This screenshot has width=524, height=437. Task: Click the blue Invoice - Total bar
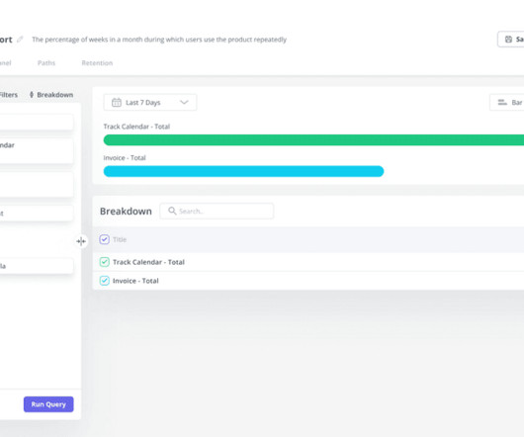point(243,171)
